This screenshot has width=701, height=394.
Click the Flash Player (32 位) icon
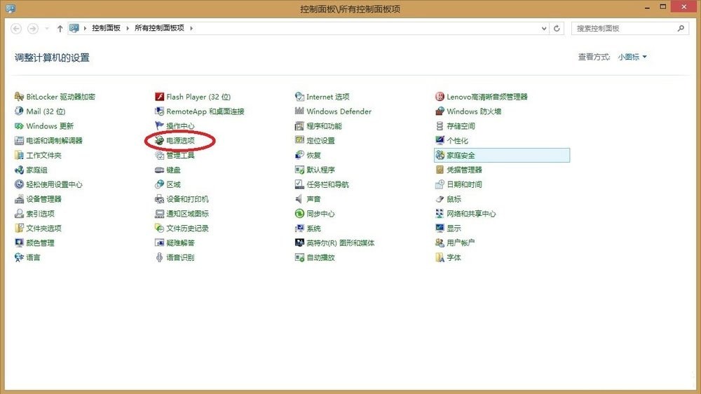[x=159, y=97]
